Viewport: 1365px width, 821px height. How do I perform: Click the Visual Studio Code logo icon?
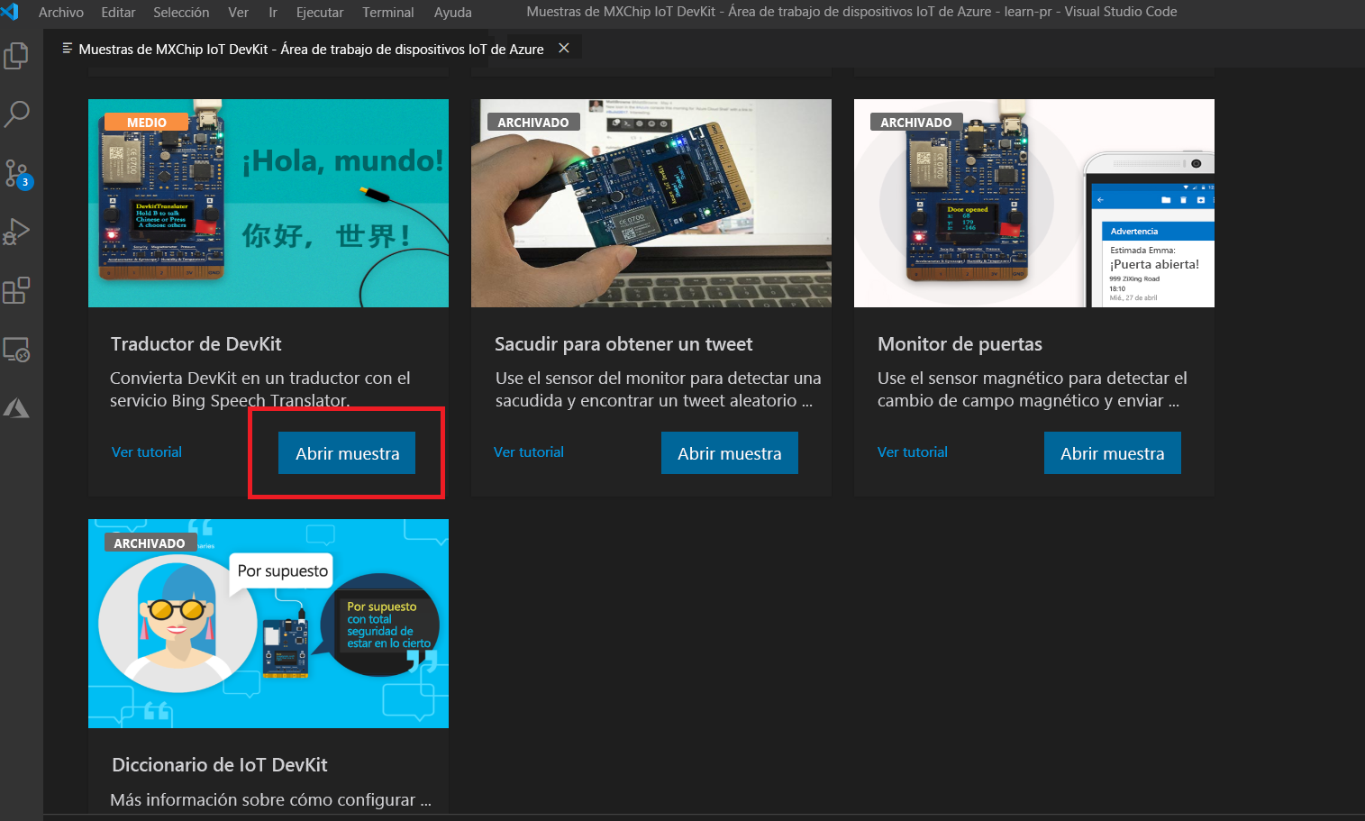click(x=10, y=12)
